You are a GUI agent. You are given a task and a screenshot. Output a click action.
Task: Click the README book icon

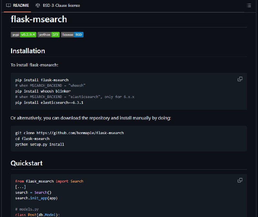pos(8,5)
